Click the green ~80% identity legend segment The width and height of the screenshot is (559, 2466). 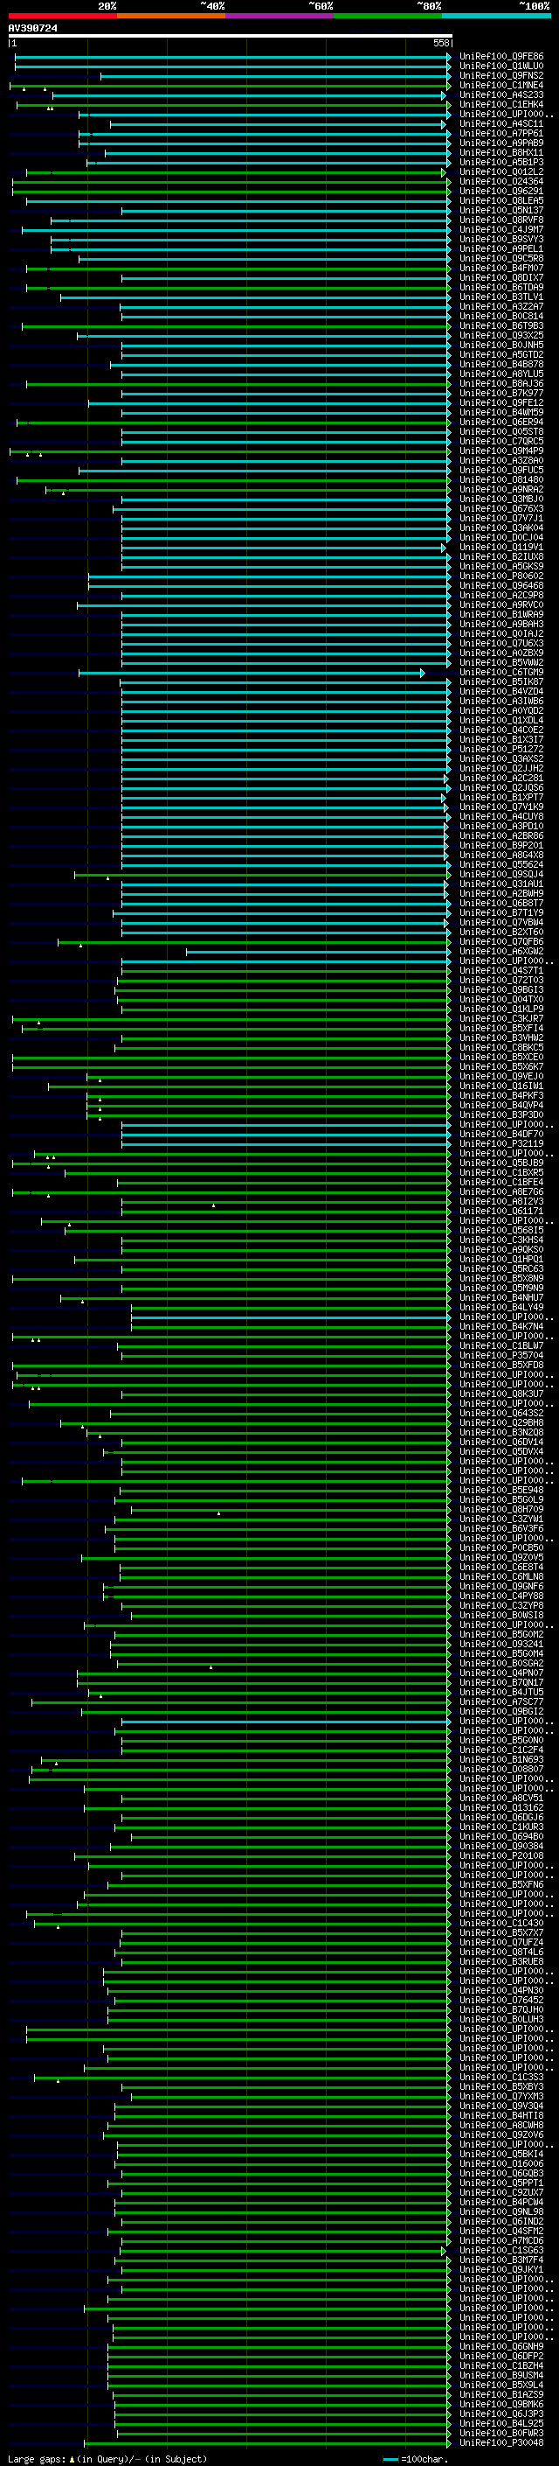point(388,16)
